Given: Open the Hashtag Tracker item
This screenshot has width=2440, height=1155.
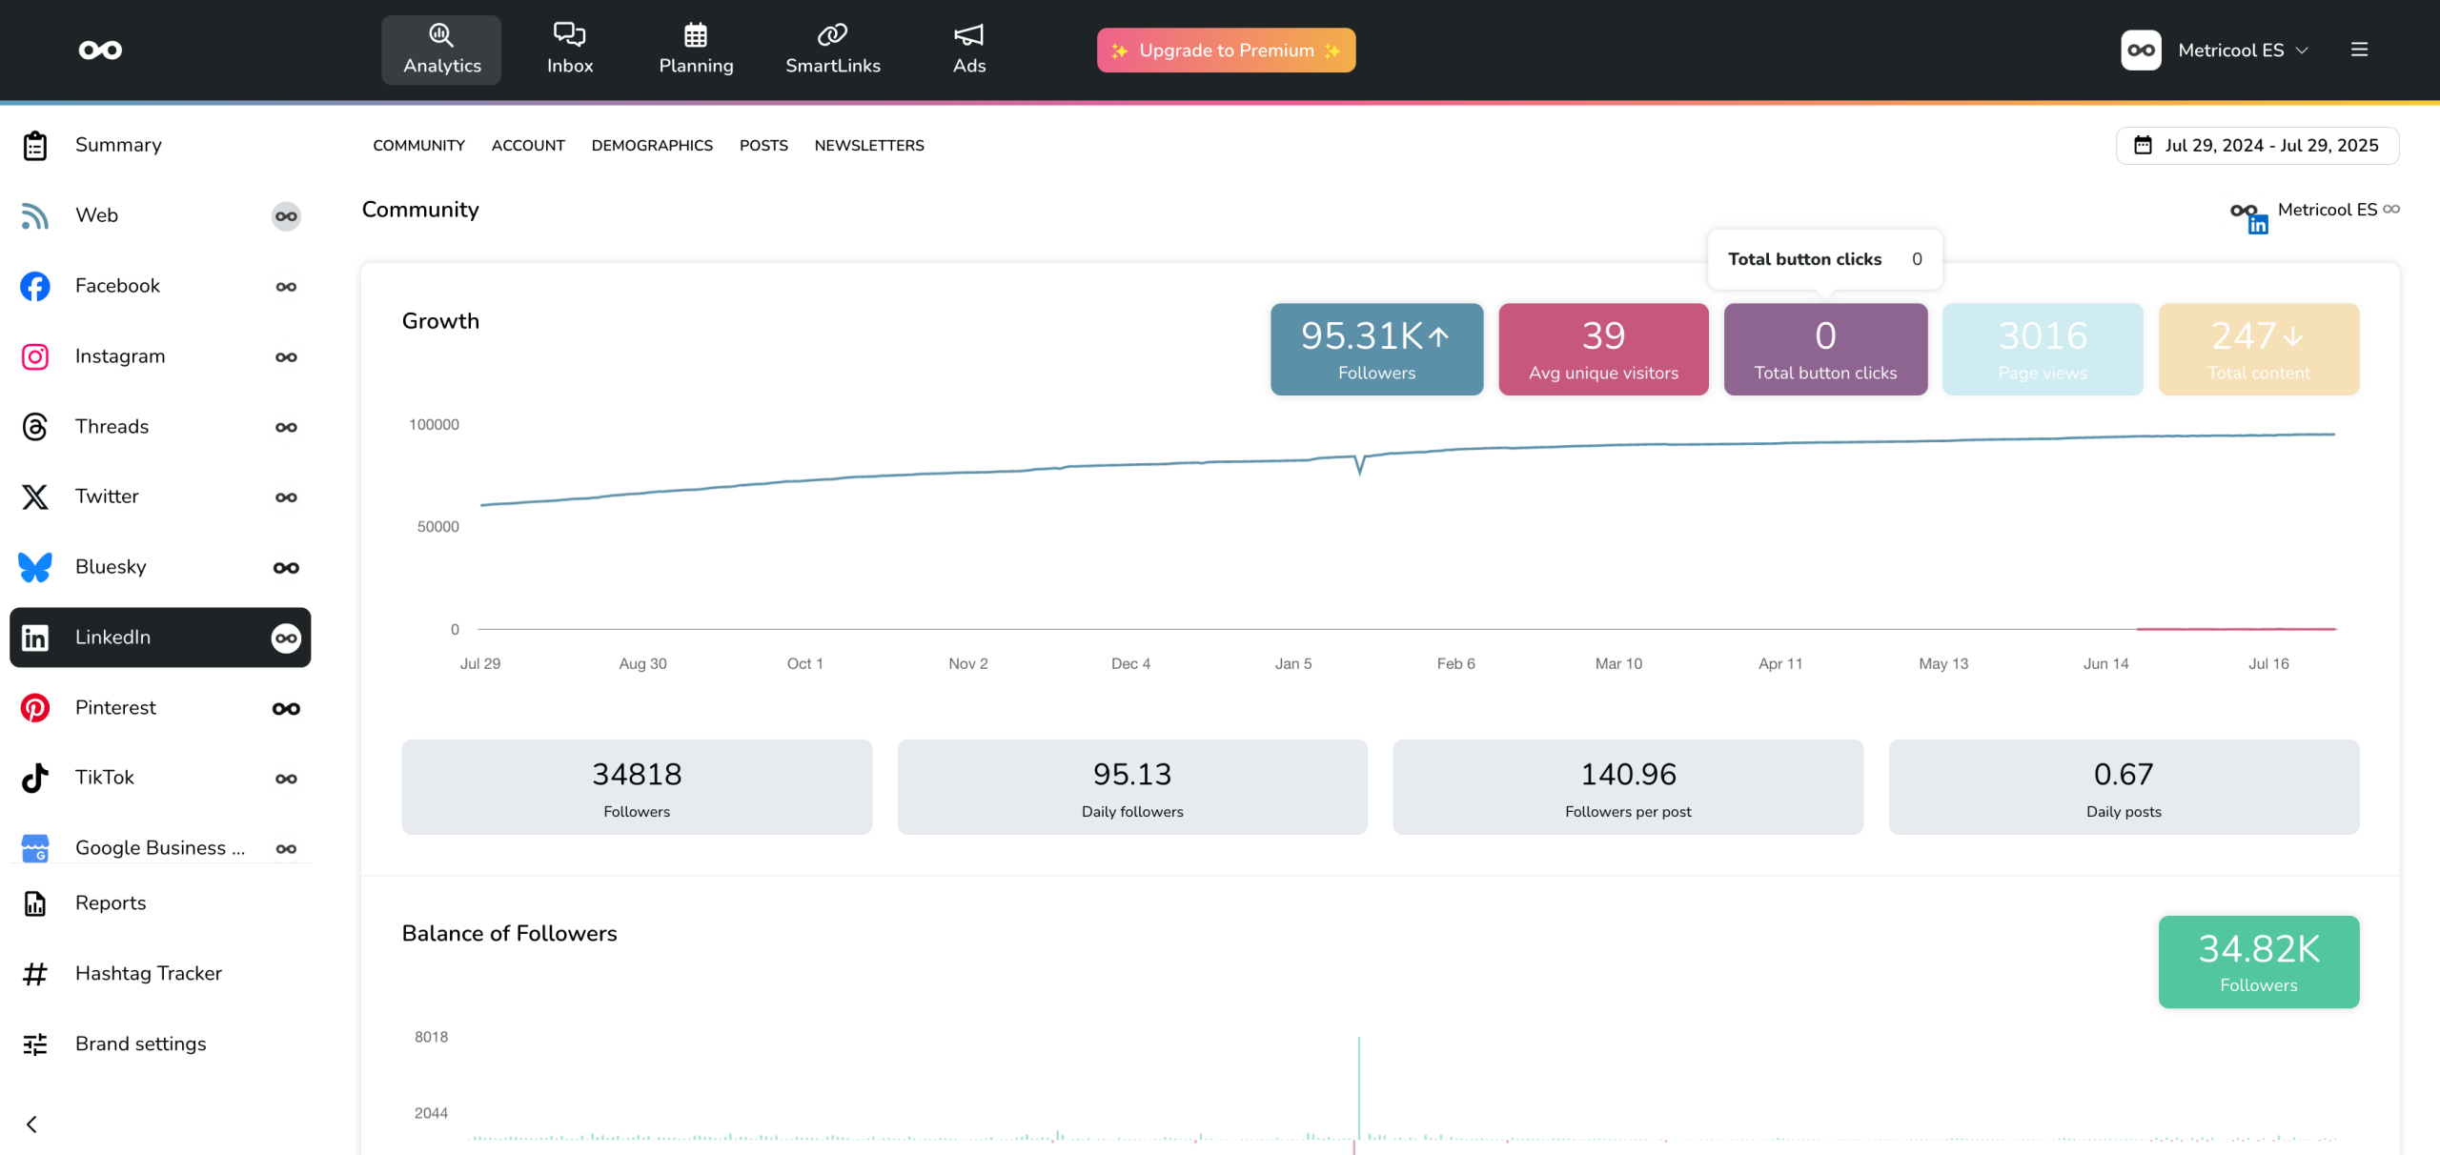Looking at the screenshot, I should tap(148, 973).
